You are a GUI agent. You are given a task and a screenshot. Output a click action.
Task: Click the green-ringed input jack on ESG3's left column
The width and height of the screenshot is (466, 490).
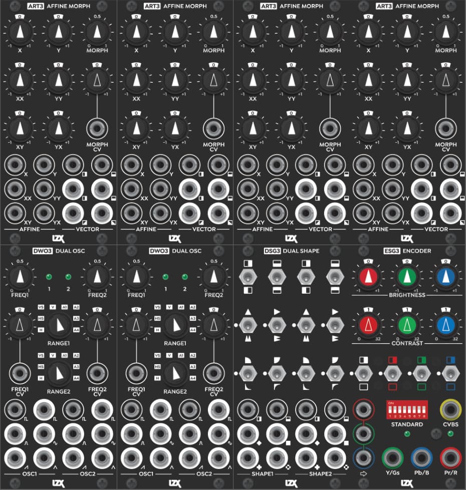[x=363, y=434]
